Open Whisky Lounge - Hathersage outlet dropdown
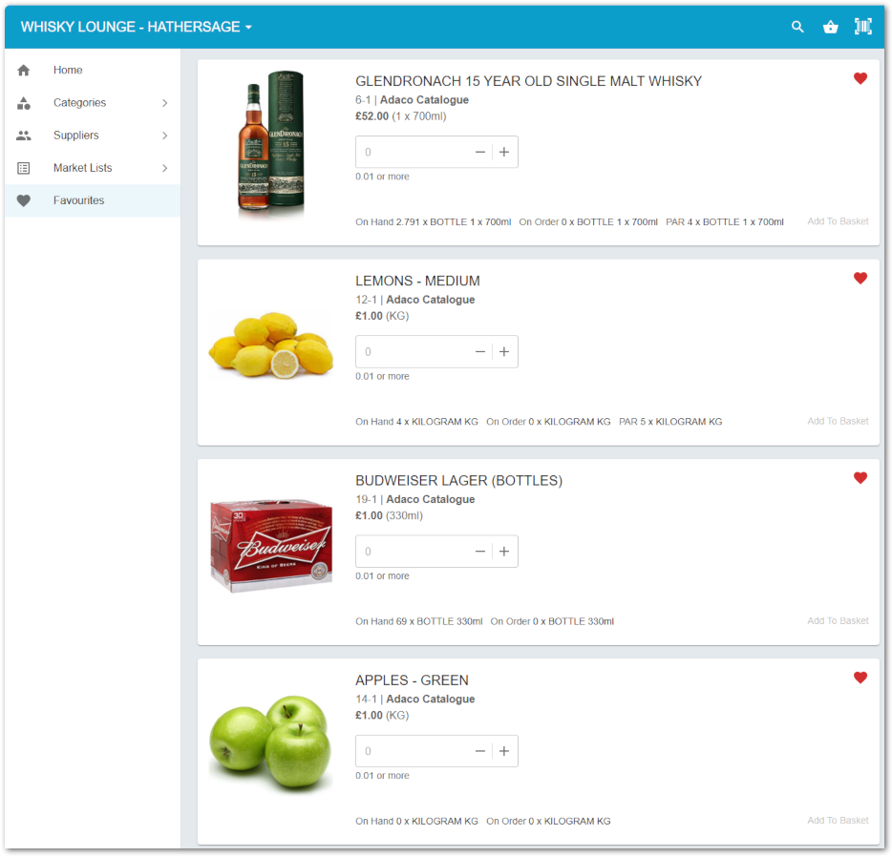The height and width of the screenshot is (857, 892). [x=137, y=27]
